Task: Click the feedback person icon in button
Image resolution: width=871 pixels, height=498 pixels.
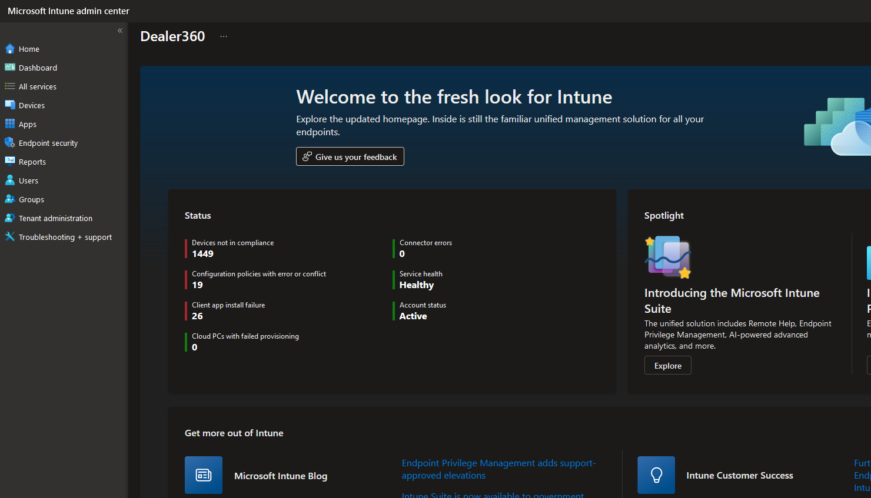Action: (x=307, y=156)
